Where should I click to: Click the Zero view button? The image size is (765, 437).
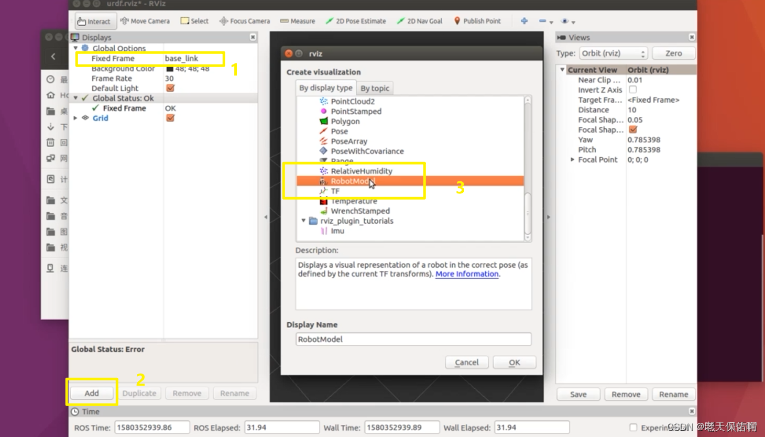coord(674,53)
